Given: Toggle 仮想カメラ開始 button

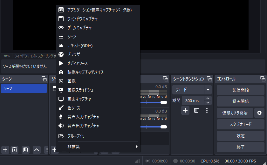Looking at the screenshot, I should pyautogui.click(x=235, y=113).
